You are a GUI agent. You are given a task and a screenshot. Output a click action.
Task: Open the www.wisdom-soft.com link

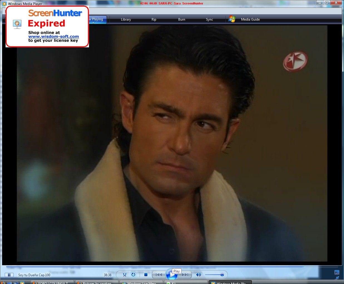coord(53,36)
